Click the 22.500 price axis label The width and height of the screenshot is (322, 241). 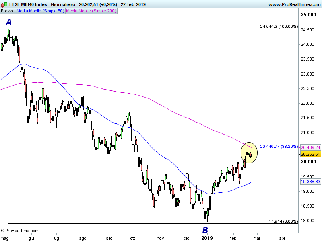click(x=308, y=88)
